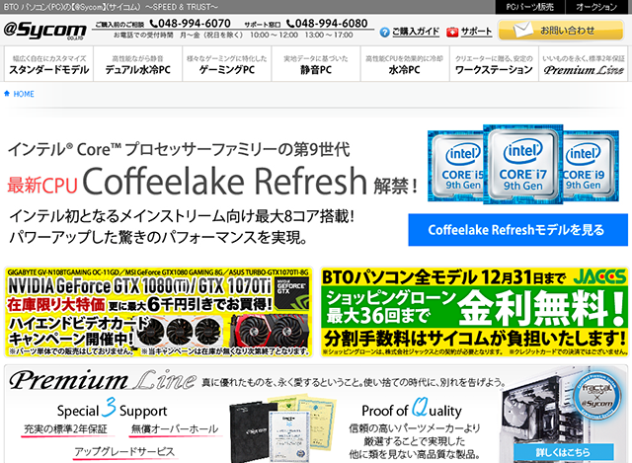Open Premium Line menu item
The width and height of the screenshot is (632, 463).
(x=584, y=64)
